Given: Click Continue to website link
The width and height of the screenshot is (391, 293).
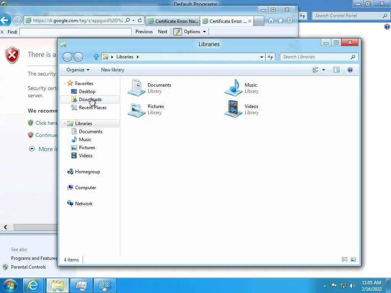Looking at the screenshot, I should coord(46,135).
